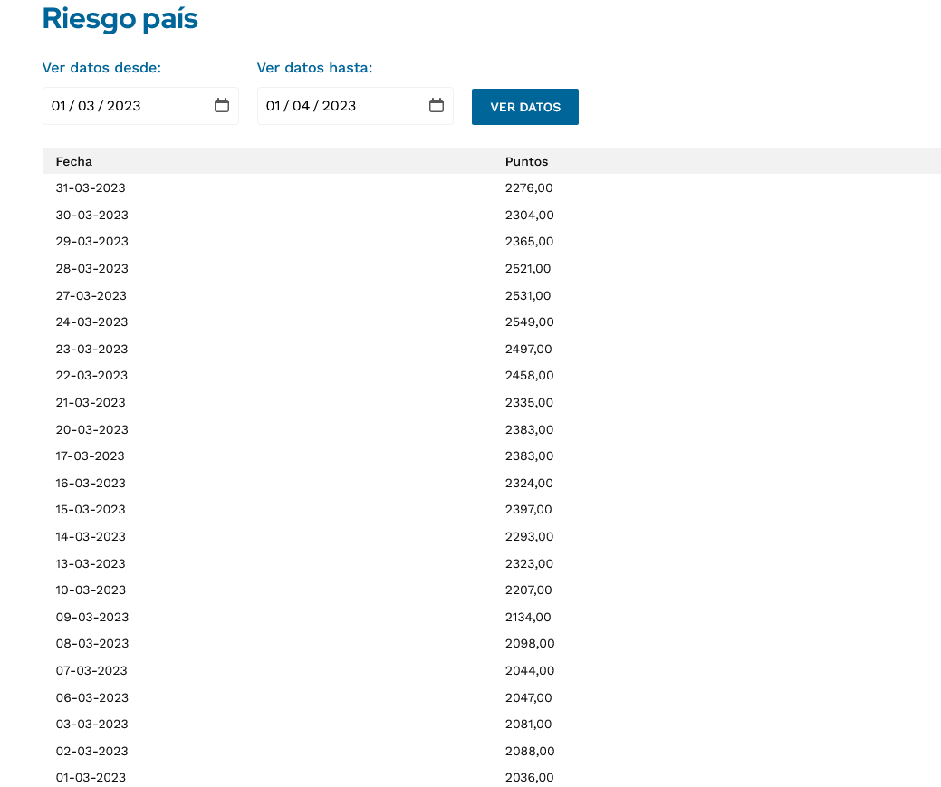
Task: Select the row dated 24-03-2023
Action: [492, 322]
